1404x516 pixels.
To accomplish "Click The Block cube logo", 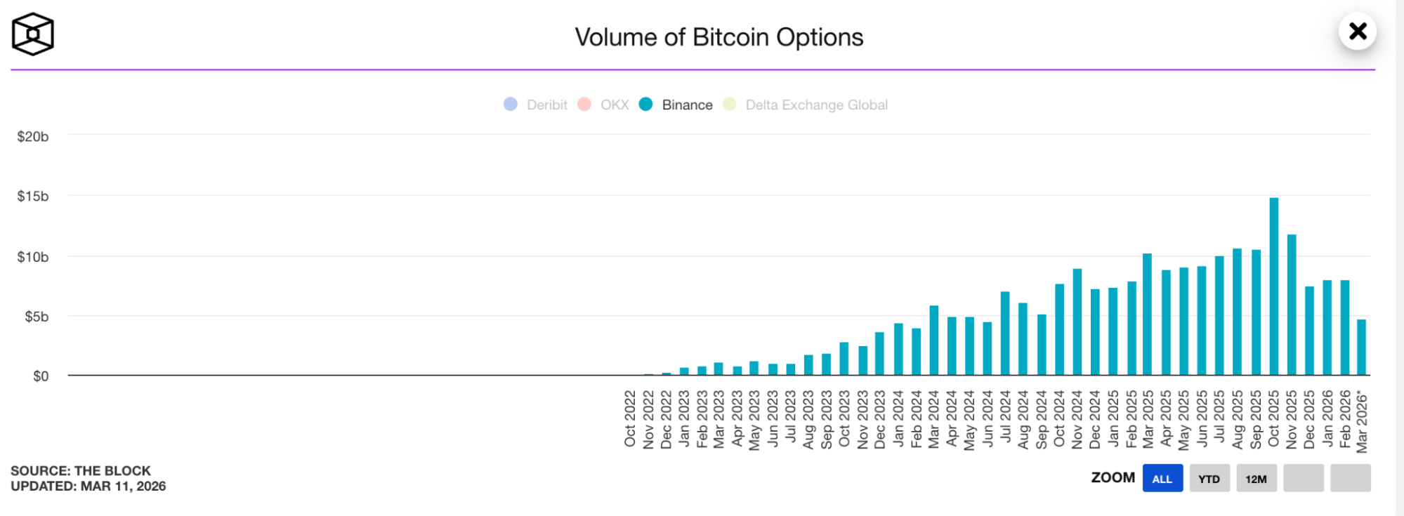I will (x=32, y=34).
